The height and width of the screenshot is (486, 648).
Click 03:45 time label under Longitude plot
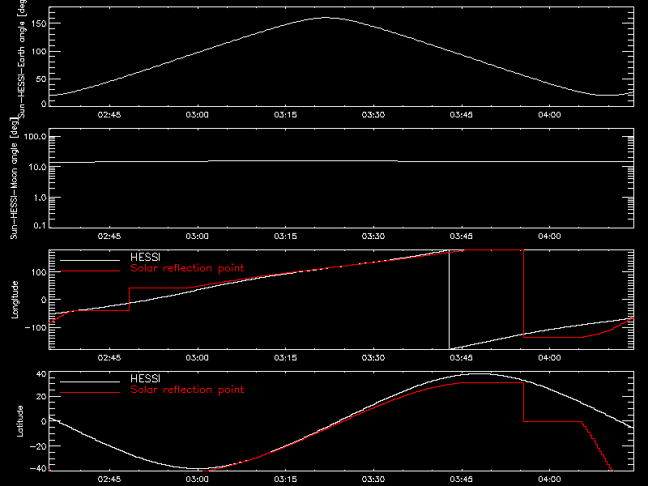[461, 358]
